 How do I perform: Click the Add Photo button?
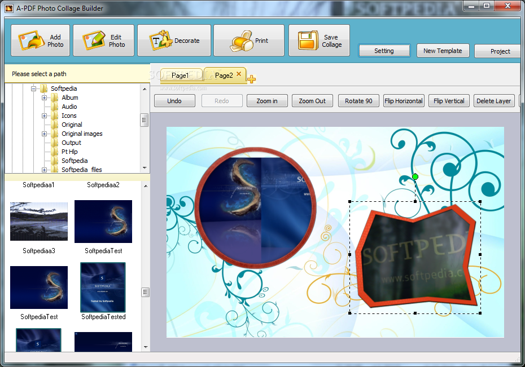point(40,40)
